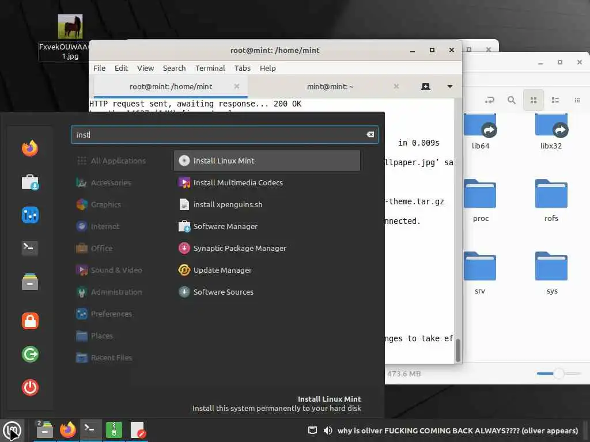Viewport: 590px width, 442px height.
Task: Open Terminal from the menu favorites sidebar
Action: (30, 248)
